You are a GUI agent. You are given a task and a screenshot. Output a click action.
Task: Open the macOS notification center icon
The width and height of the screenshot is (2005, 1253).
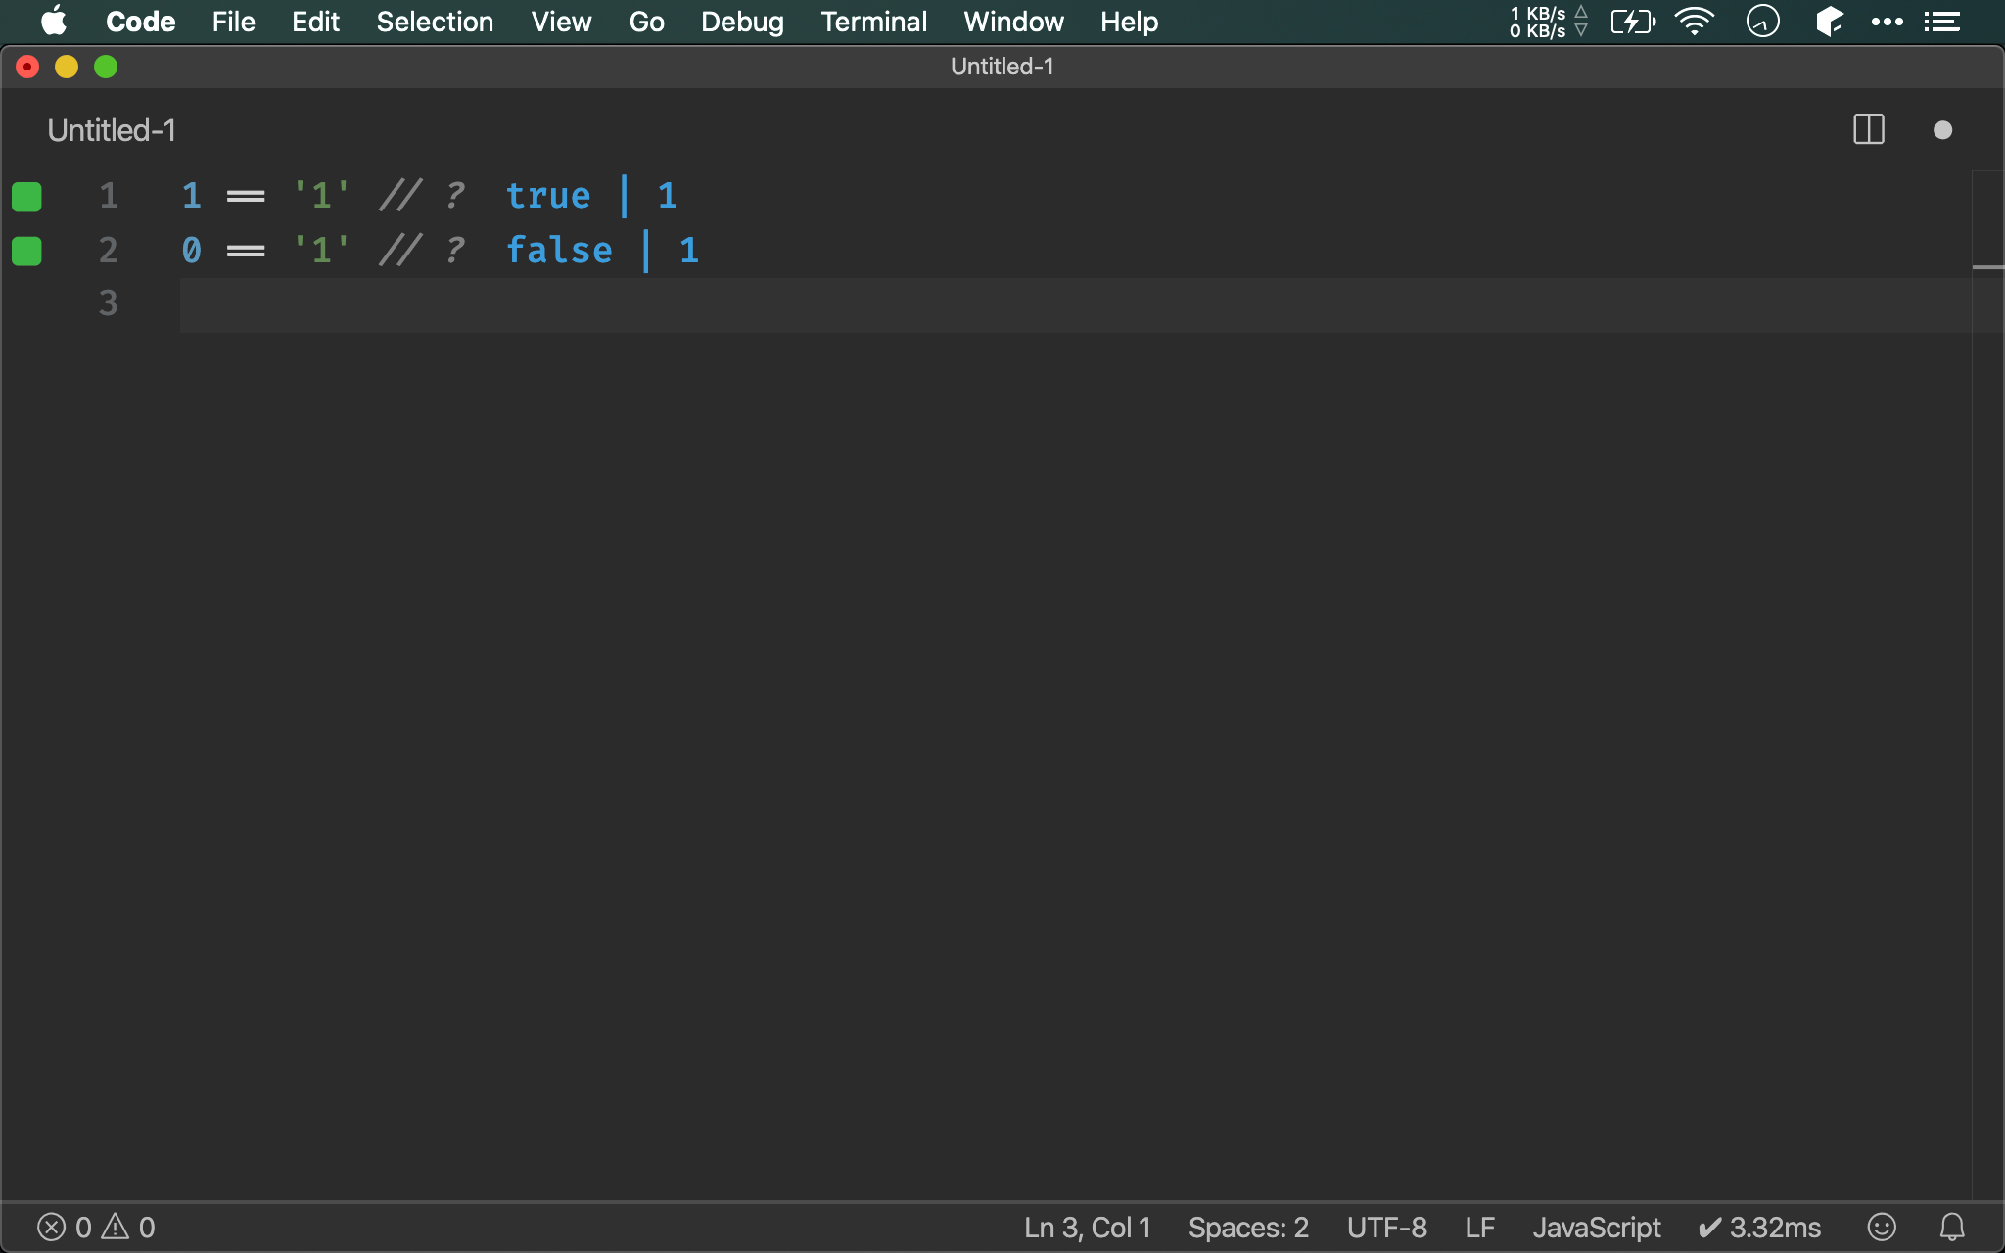(x=1941, y=22)
